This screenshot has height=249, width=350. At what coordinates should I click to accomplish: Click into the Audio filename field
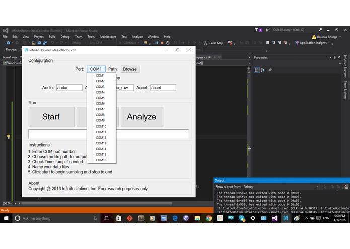point(69,88)
